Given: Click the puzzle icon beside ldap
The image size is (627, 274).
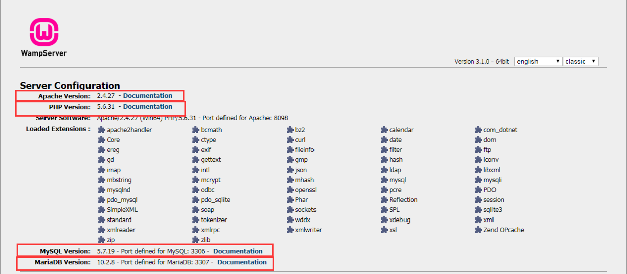Looking at the screenshot, I should [x=384, y=170].
